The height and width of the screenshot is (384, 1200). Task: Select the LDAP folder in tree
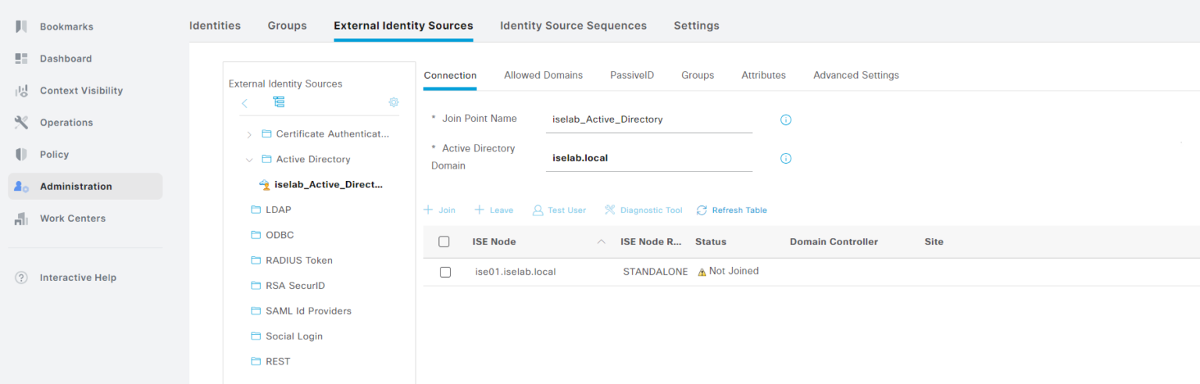pos(277,210)
